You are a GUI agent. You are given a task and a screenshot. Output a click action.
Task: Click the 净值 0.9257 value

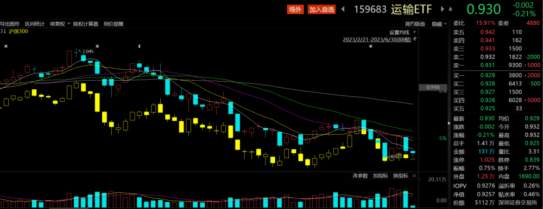pos(487,194)
